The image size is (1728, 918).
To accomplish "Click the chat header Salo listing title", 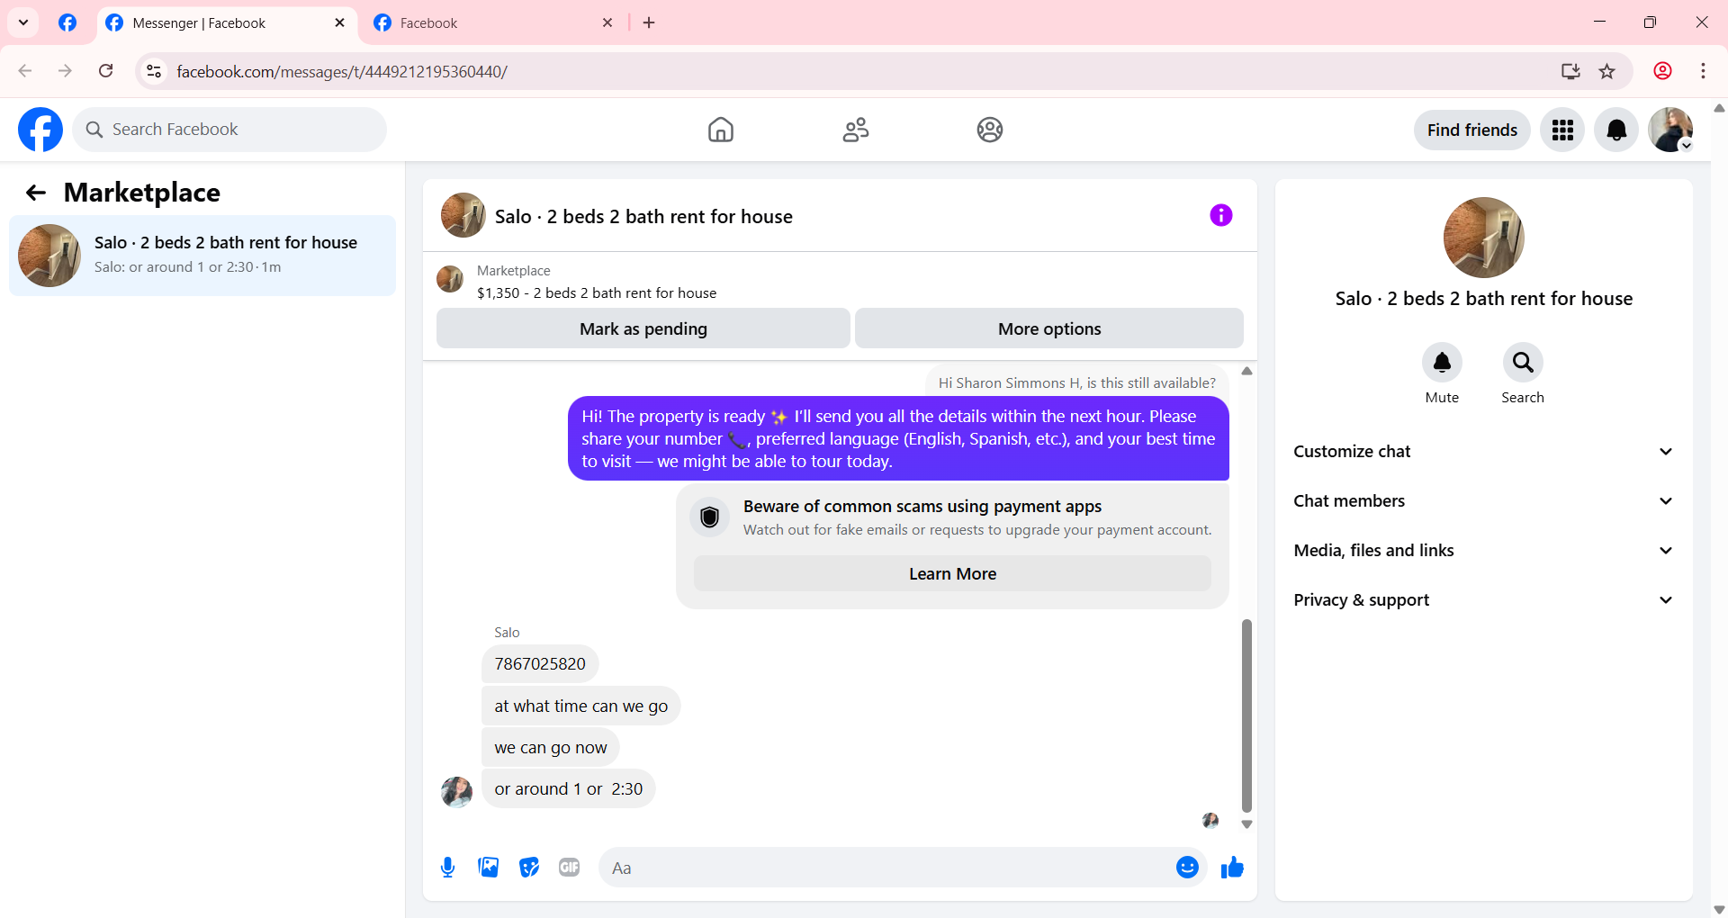I will [x=643, y=217].
